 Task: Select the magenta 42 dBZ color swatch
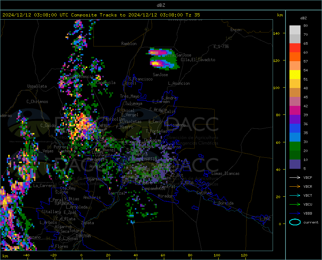click(x=295, y=111)
